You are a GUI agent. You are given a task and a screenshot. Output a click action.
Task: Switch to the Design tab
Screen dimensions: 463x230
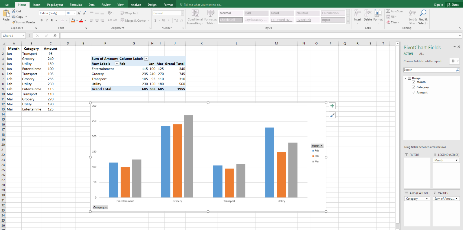coord(152,5)
